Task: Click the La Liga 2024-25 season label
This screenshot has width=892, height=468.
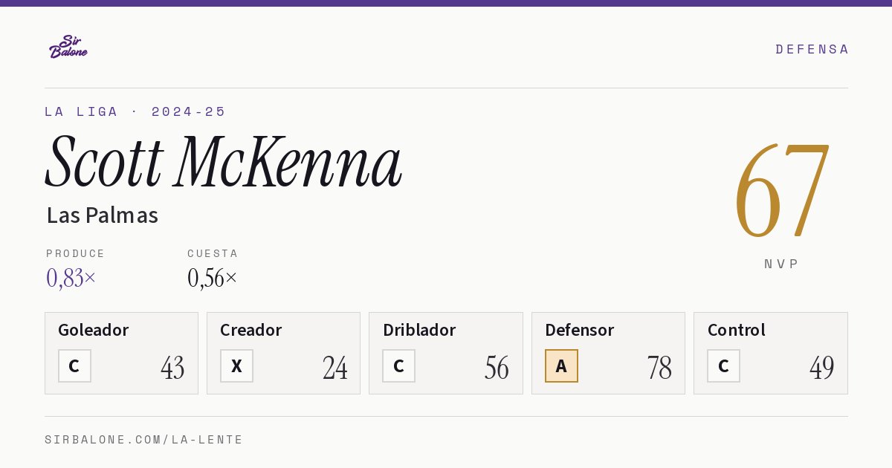Action: 135,111
